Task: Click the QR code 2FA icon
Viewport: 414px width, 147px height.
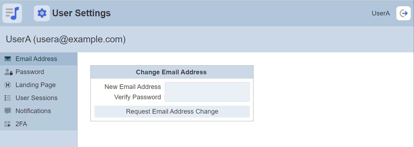Action: [x=8, y=124]
